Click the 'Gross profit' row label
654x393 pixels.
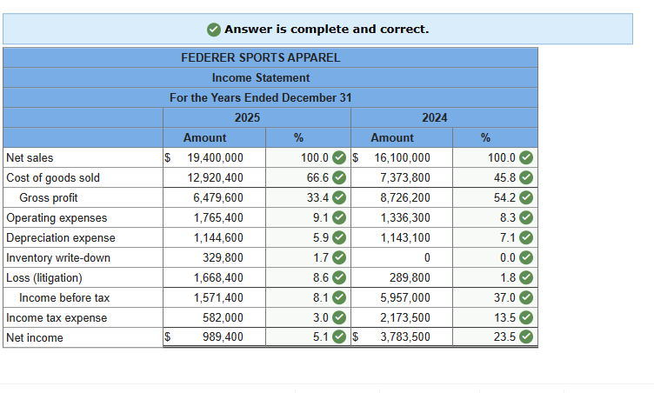pyautogui.click(x=49, y=197)
